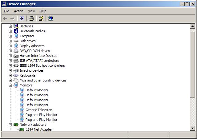Click the scrollbar down arrow
Screen dimensions: 197x139
coord(193,128)
